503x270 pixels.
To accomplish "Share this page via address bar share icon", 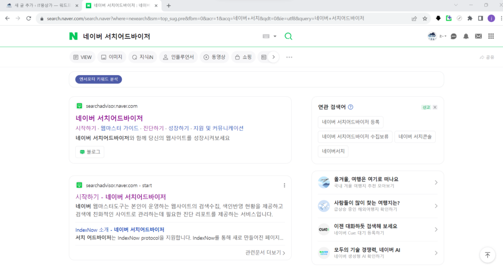I will (x=414, y=19).
